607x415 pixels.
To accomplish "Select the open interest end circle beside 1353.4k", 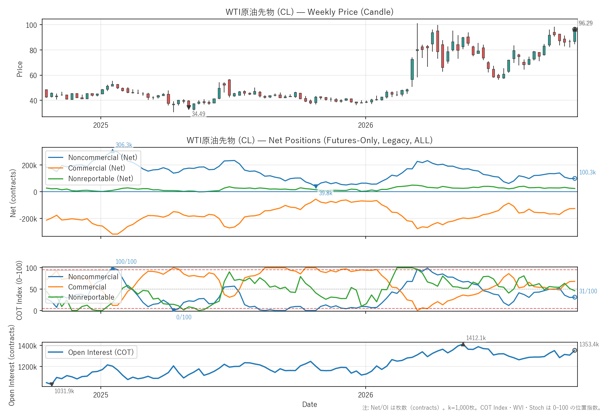I will [x=575, y=350].
